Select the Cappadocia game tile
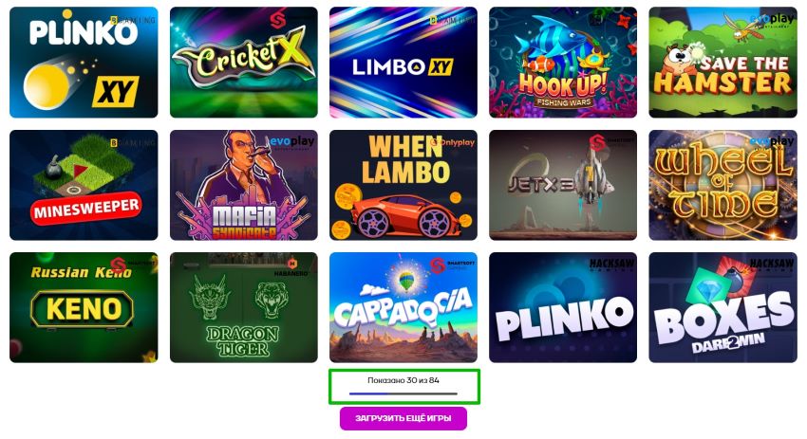The image size is (807, 439). (x=403, y=307)
